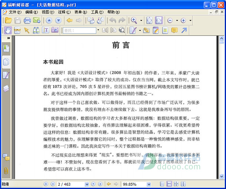Open the zoom tool dropdown arrow

pyautogui.click(x=141, y=20)
